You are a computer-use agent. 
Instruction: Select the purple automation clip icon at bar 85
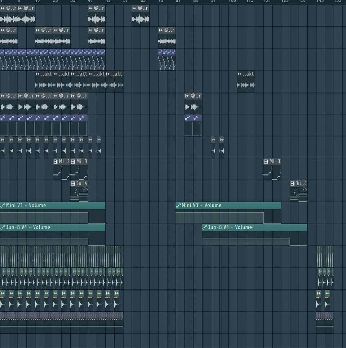click(187, 118)
